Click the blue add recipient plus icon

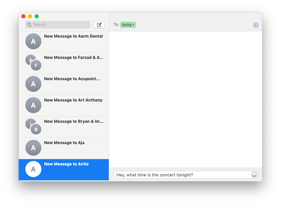coord(256,25)
